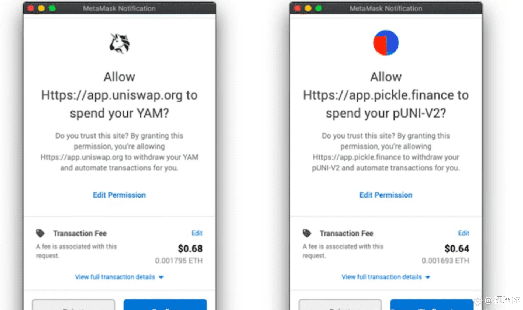Click the green zoom dot on the left window

pyautogui.click(x=52, y=8)
